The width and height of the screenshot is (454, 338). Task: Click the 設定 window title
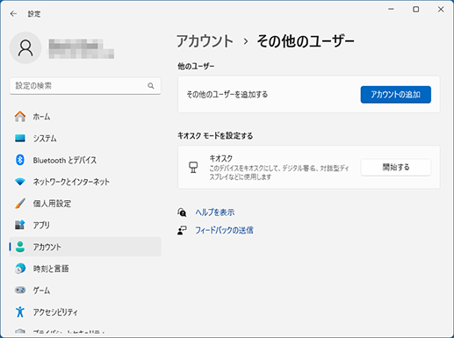(34, 14)
